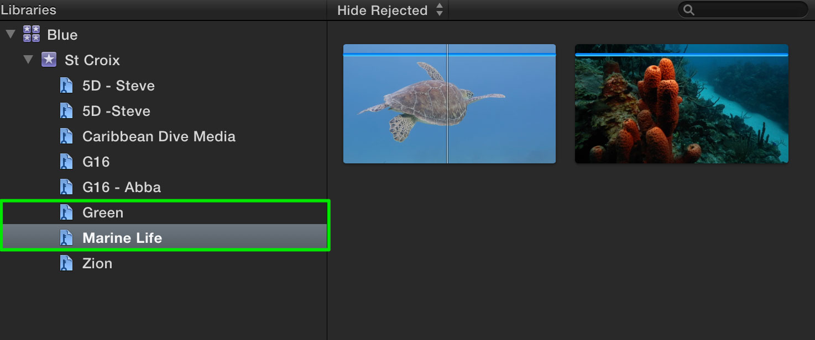Viewport: 815px width, 340px height.
Task: Collapse the St Croix event triangle
Action: (28, 60)
